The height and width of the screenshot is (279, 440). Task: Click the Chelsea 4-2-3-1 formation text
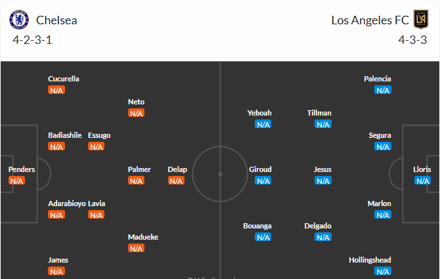point(32,40)
